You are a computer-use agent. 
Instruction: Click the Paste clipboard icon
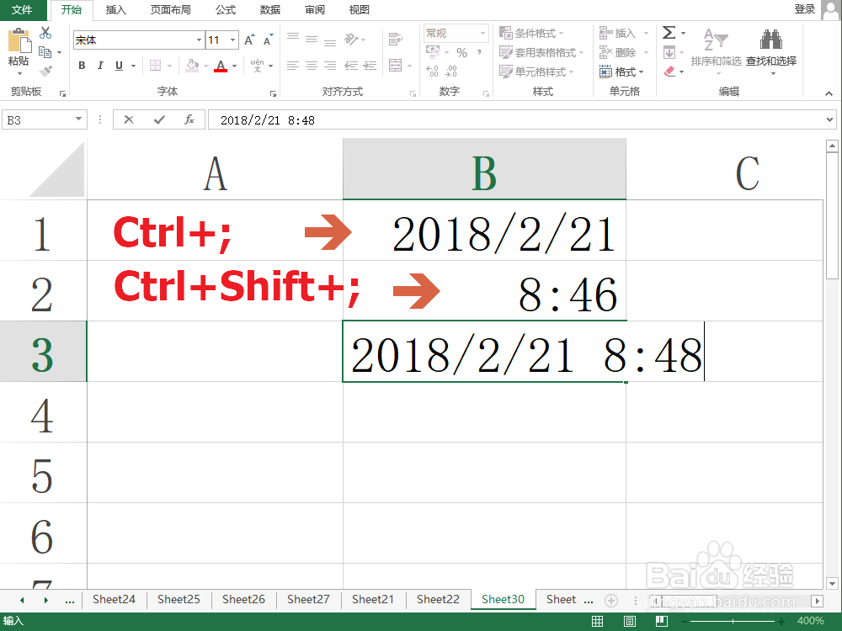tap(19, 41)
